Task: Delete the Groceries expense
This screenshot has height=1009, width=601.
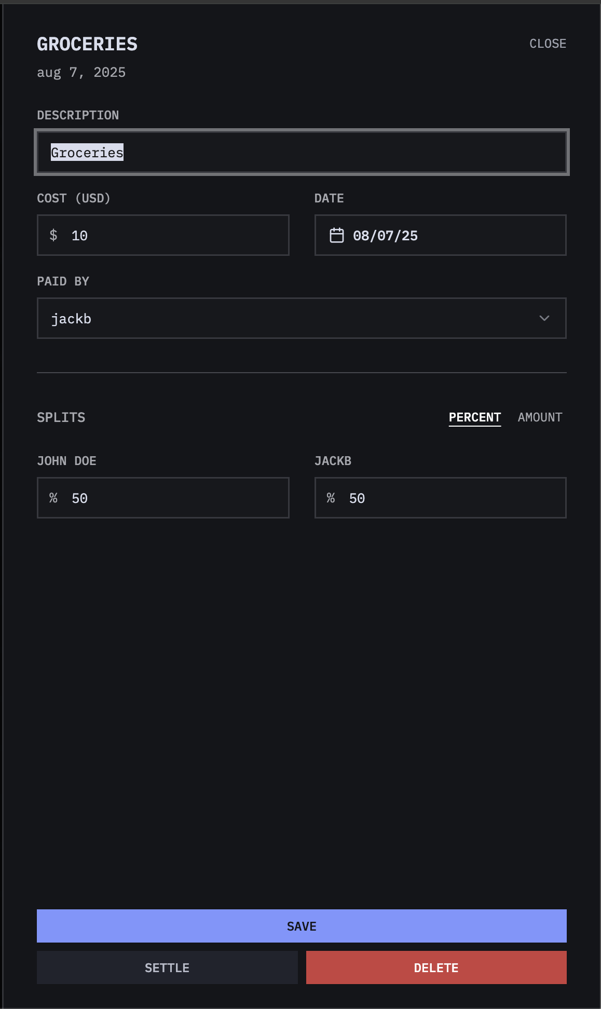Action: pyautogui.click(x=436, y=967)
